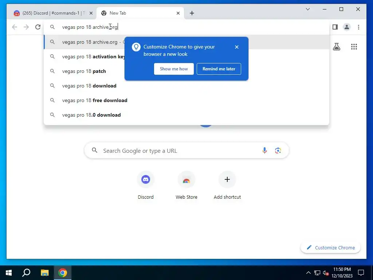
Task: Open the Chrome Labs flask icon
Action: (336, 47)
